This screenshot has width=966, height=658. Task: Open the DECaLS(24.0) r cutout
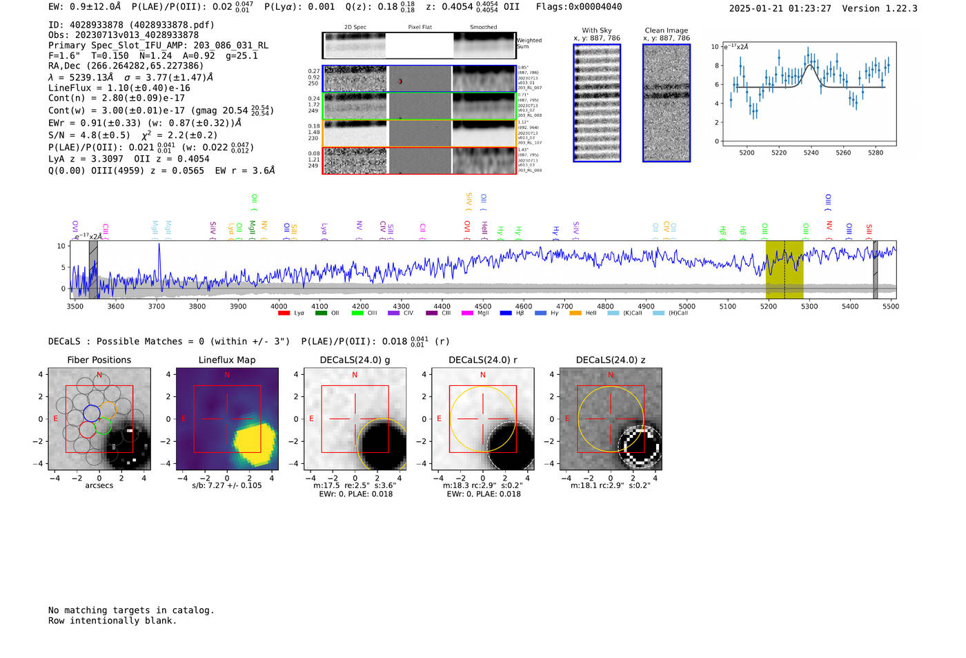pyautogui.click(x=483, y=419)
